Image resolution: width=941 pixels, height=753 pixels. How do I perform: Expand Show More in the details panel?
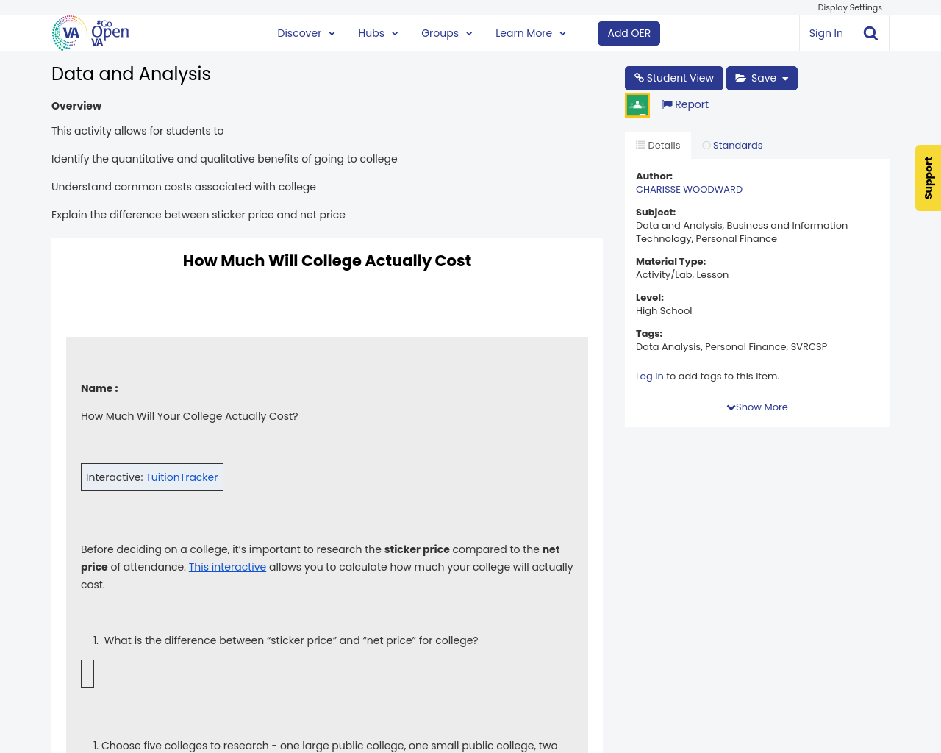756,407
